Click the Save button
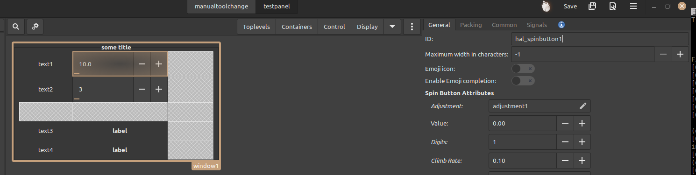696x175 pixels. click(x=570, y=7)
